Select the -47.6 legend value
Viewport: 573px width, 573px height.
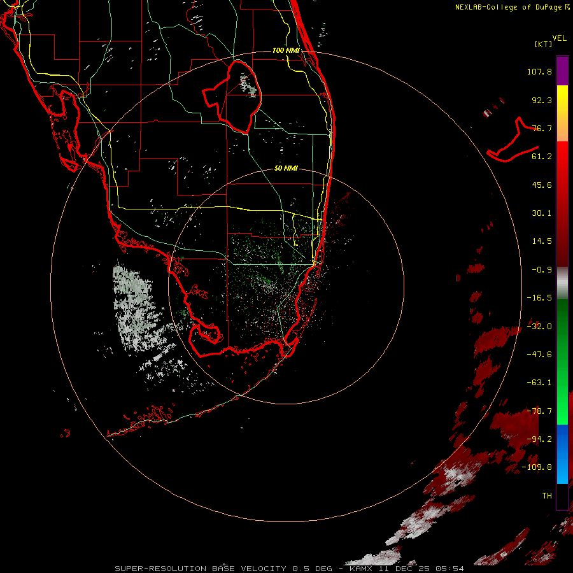click(x=539, y=355)
